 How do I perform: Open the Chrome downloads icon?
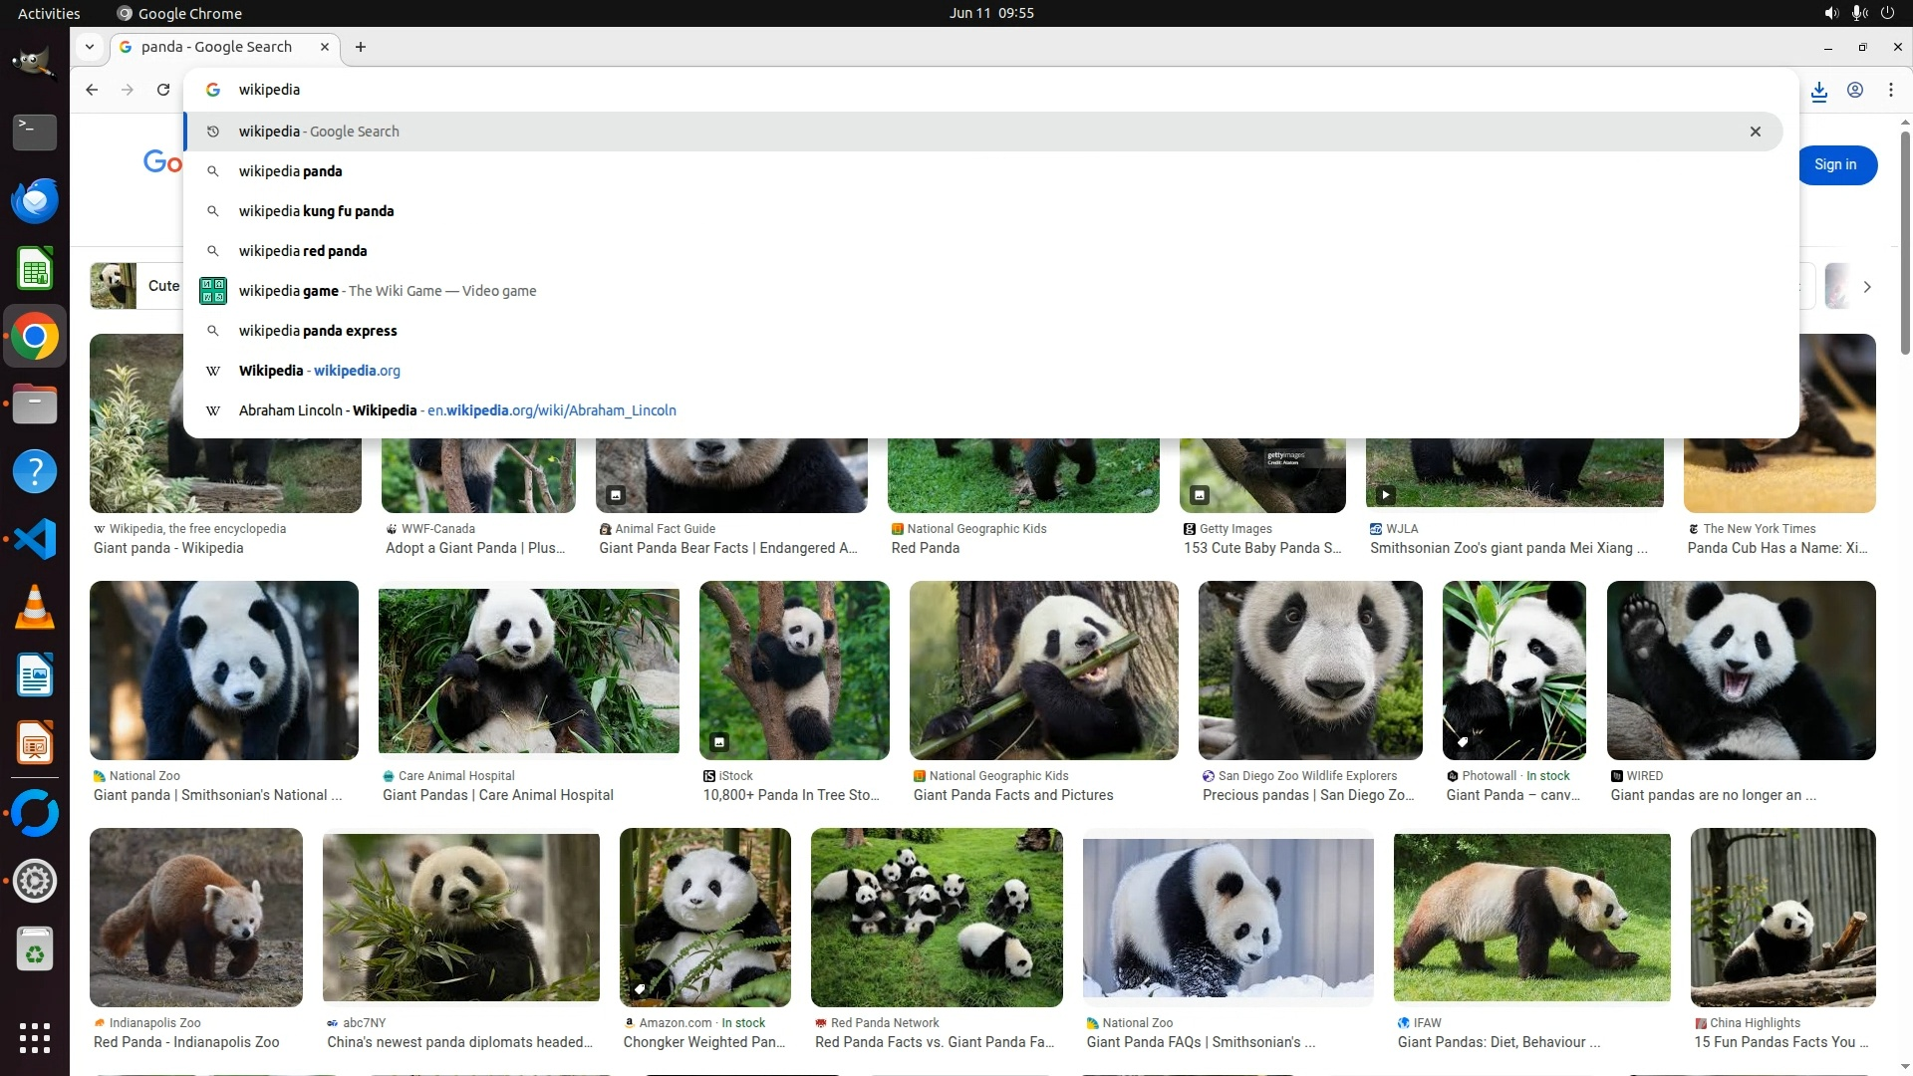(x=1819, y=91)
